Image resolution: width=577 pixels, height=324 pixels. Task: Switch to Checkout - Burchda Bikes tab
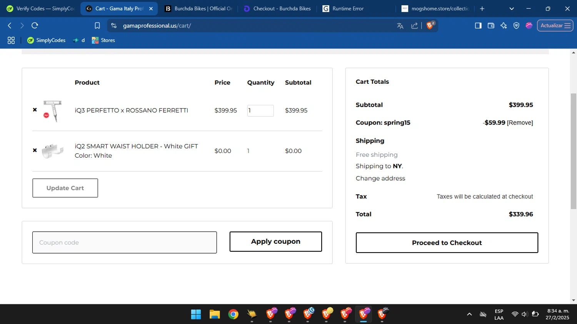point(277,8)
